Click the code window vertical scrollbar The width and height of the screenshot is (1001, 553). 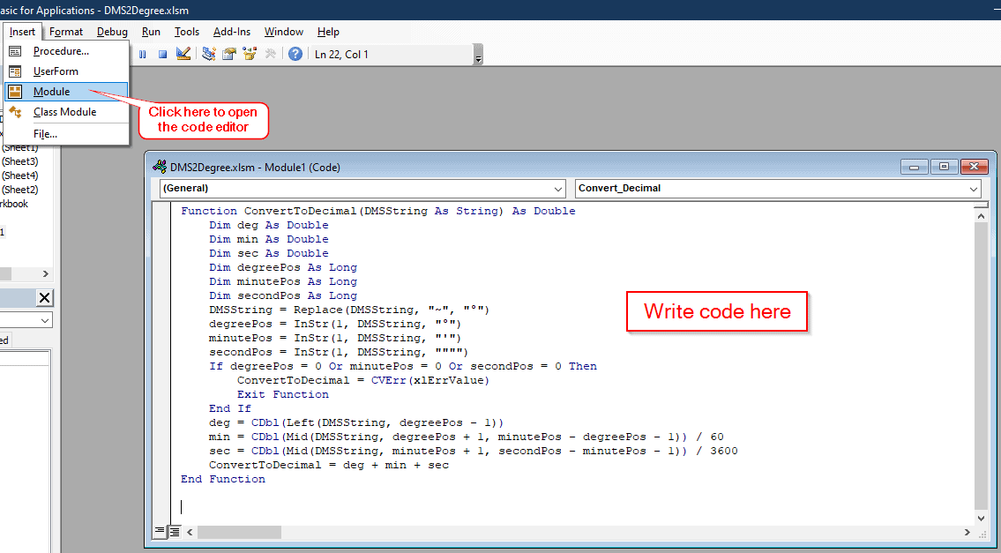coord(982,367)
